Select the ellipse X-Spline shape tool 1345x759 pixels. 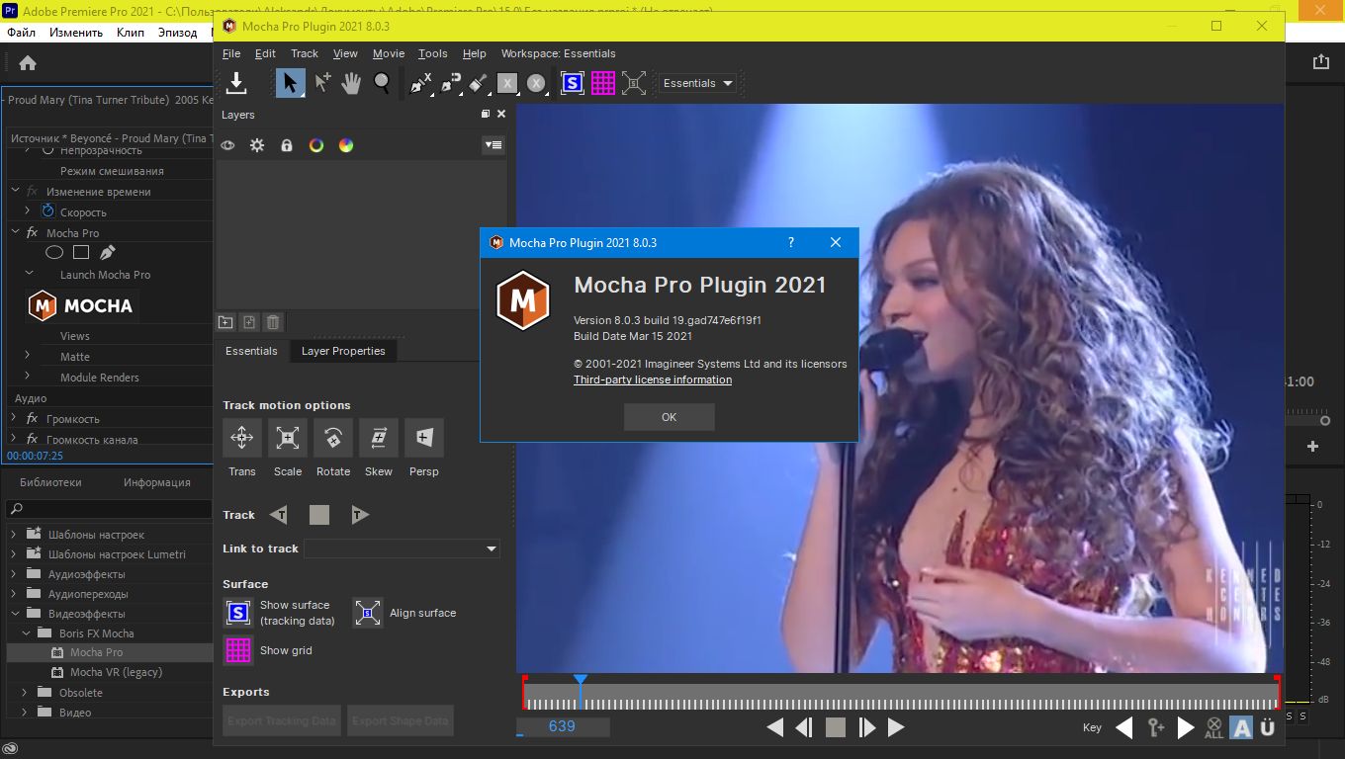point(536,83)
